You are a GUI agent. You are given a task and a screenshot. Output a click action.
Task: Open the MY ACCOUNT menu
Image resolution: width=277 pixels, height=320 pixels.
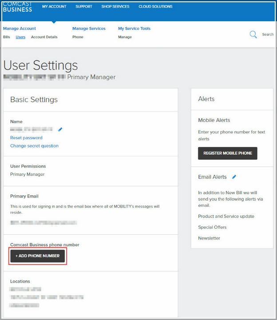tap(54, 7)
